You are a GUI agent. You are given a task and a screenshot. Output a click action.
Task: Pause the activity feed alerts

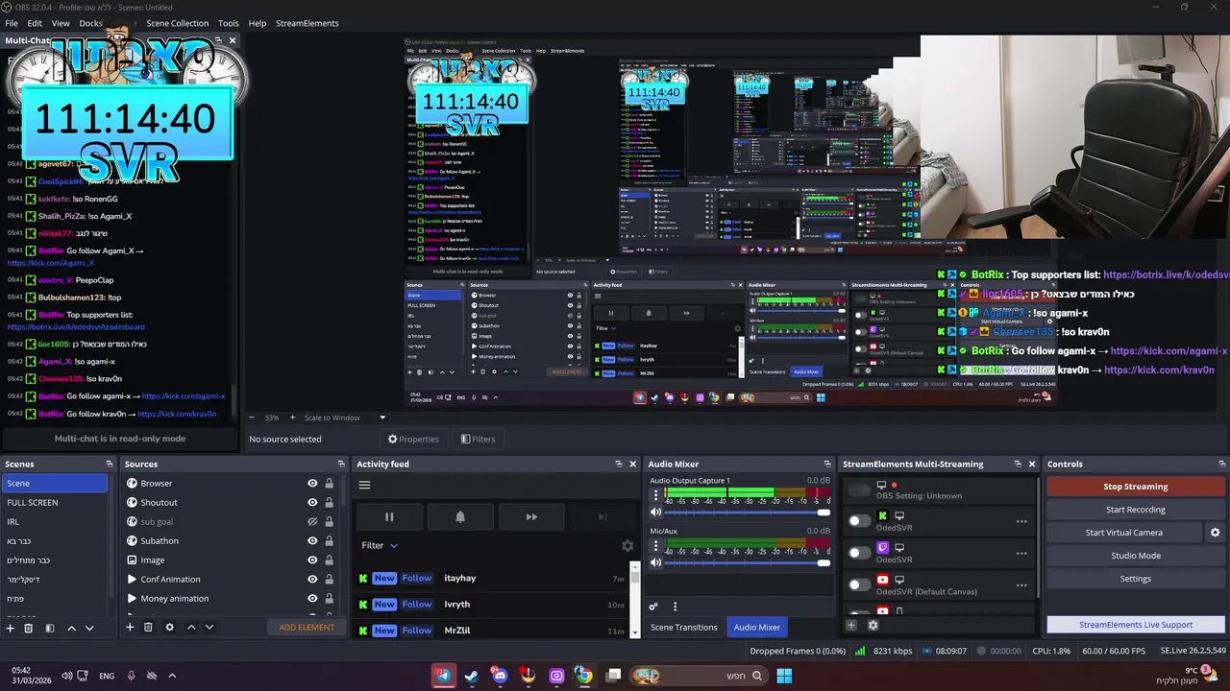pyautogui.click(x=389, y=516)
